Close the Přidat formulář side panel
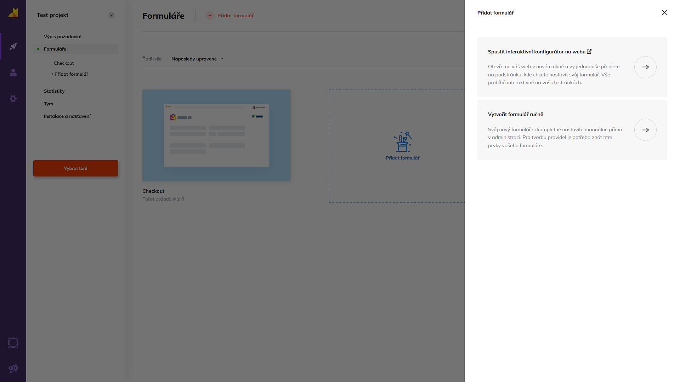680x382 pixels. [664, 13]
